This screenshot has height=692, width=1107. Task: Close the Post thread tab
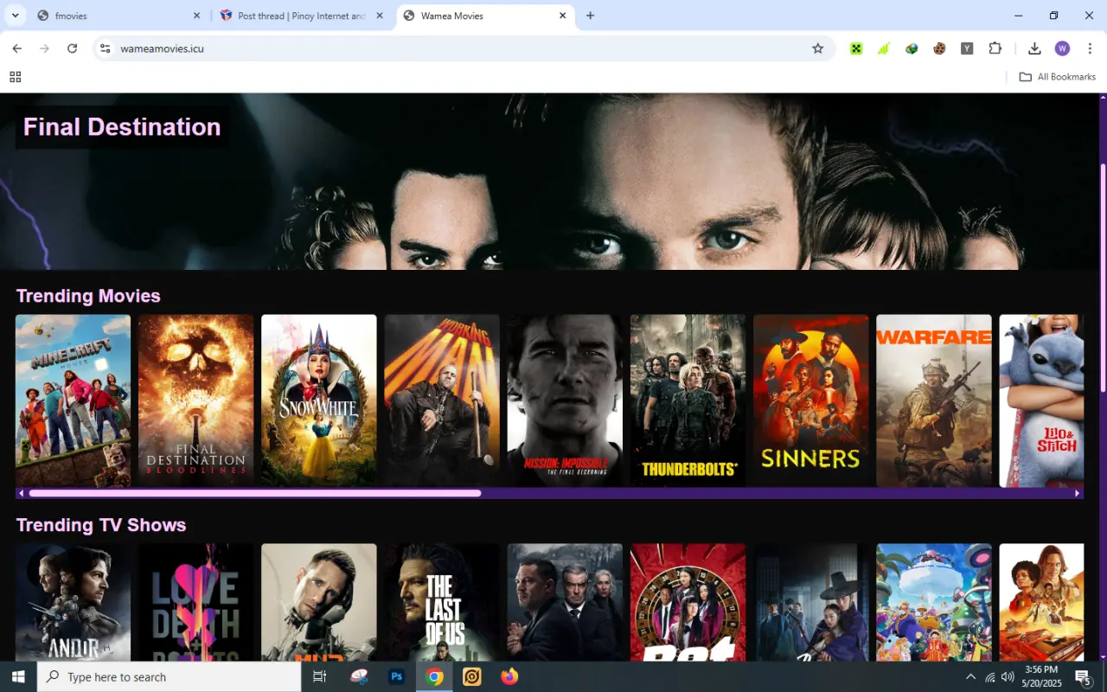[379, 16]
